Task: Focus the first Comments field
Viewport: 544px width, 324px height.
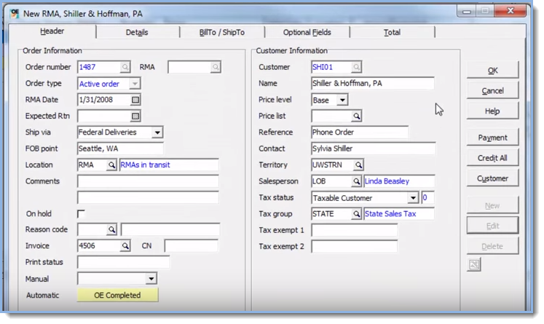Action: pyautogui.click(x=148, y=181)
